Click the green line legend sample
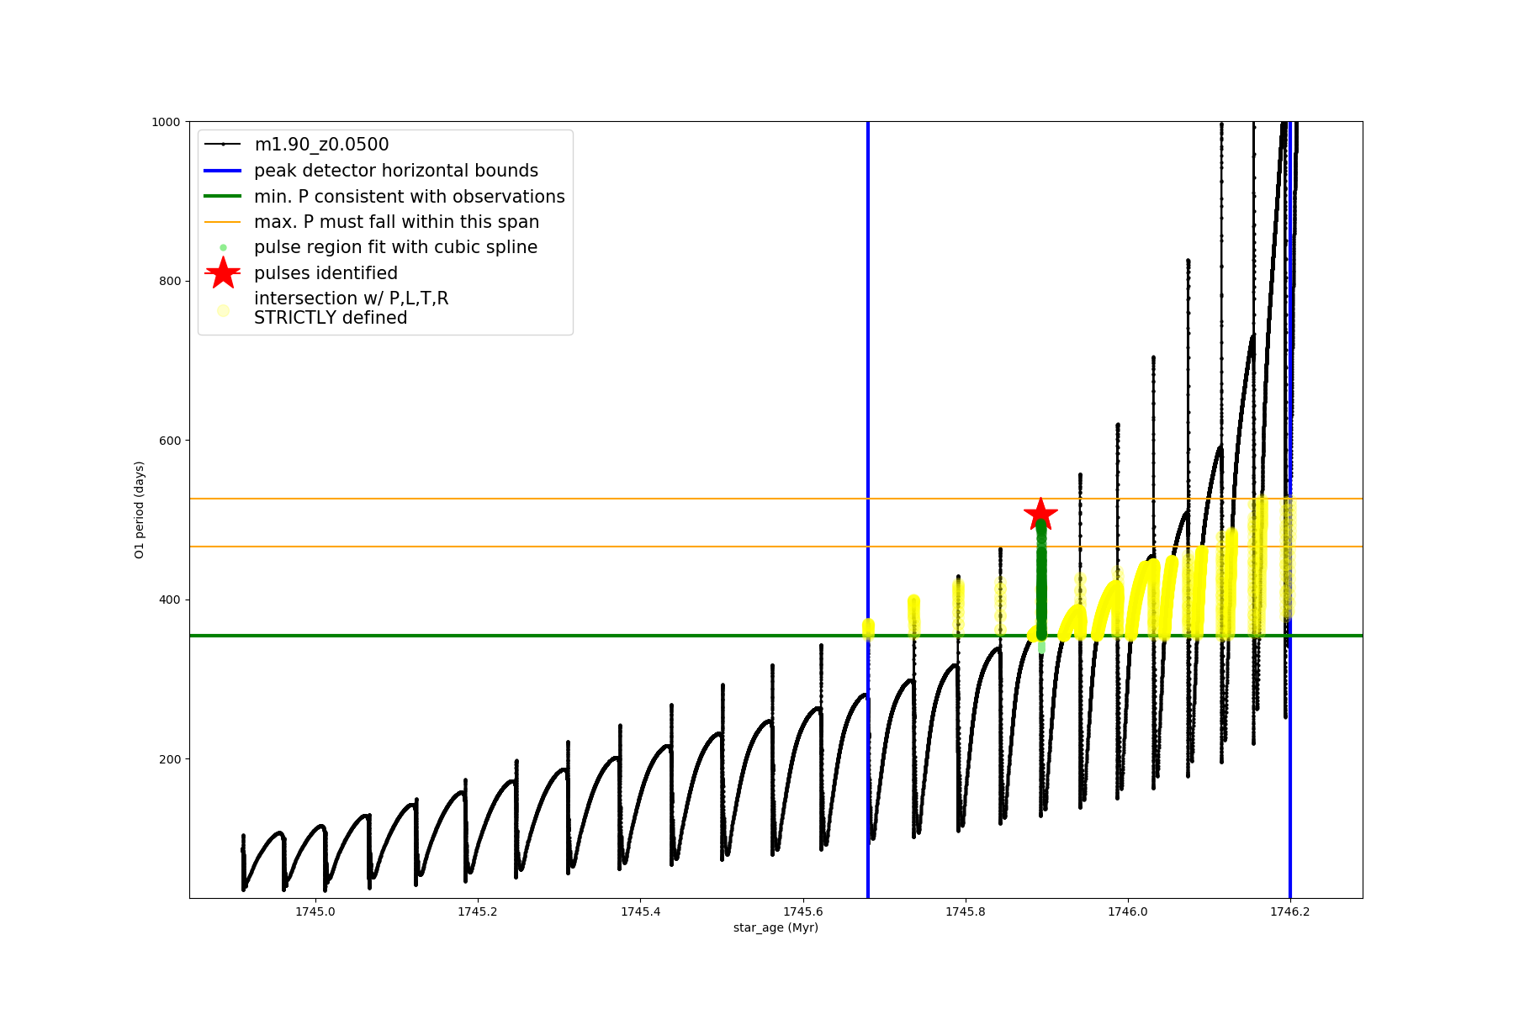1514x1009 pixels. (x=223, y=197)
